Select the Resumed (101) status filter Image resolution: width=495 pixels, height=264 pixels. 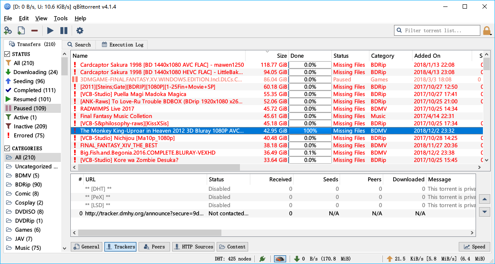click(x=32, y=99)
